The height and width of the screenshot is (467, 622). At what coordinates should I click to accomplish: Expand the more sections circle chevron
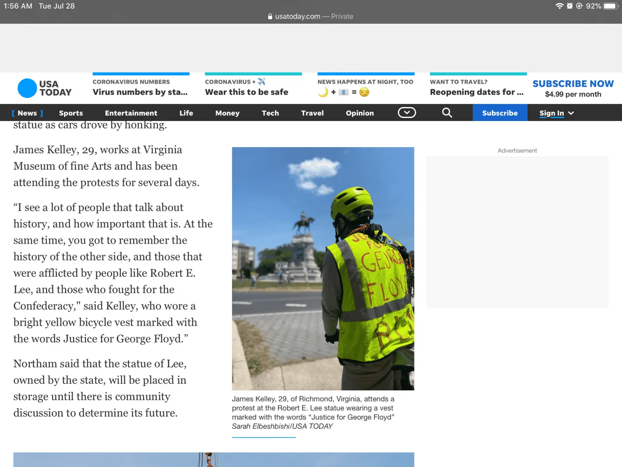(x=407, y=113)
